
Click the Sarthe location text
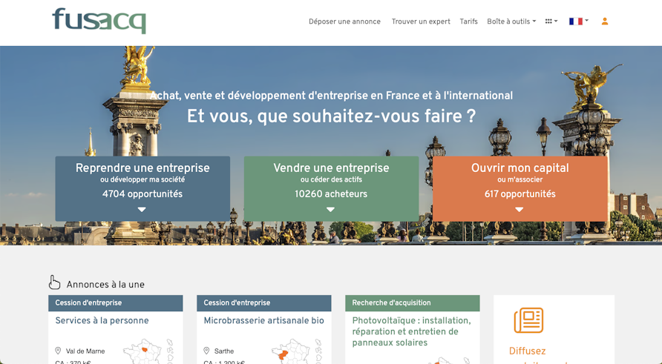coord(224,351)
